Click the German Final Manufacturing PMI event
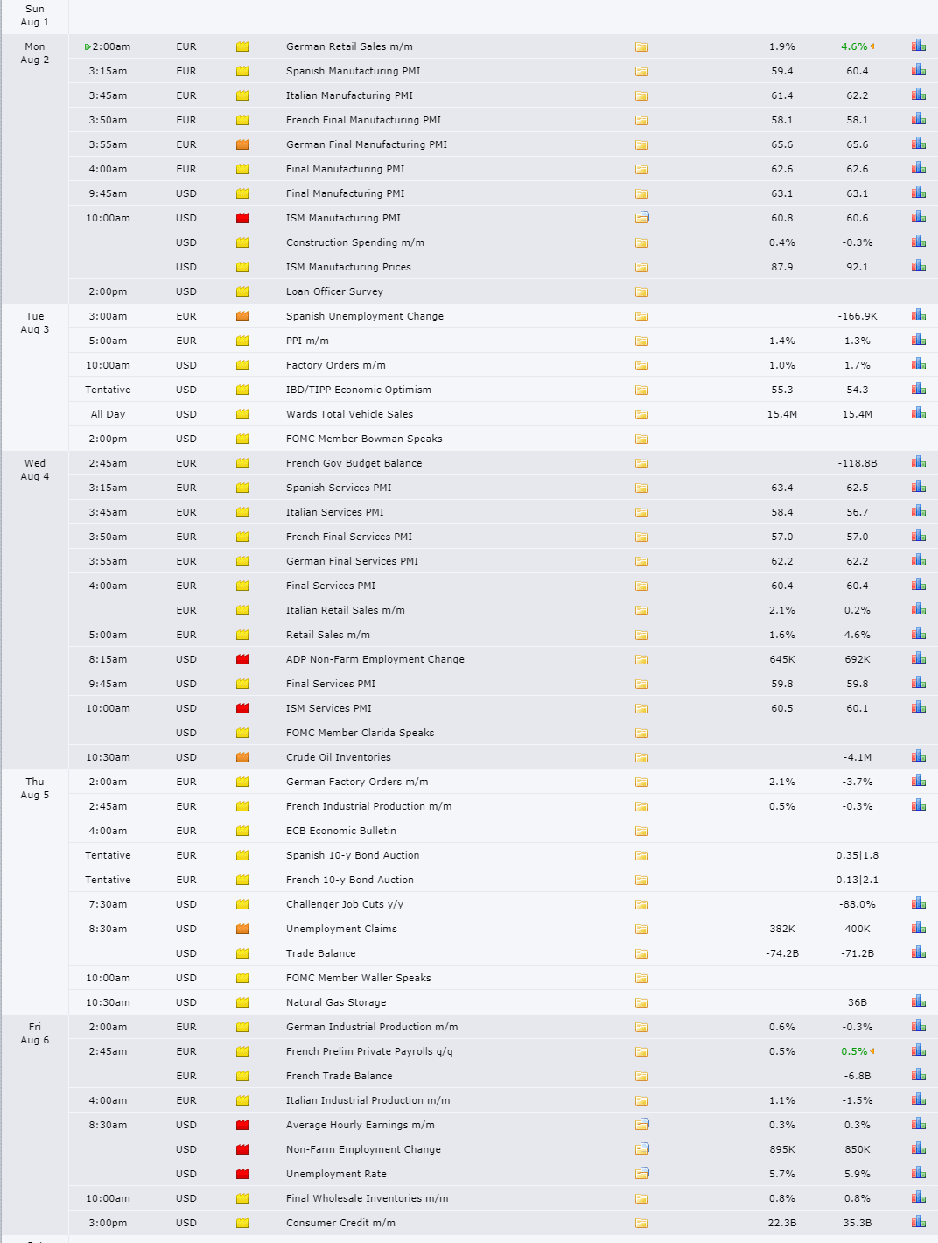938x1243 pixels. (x=366, y=144)
